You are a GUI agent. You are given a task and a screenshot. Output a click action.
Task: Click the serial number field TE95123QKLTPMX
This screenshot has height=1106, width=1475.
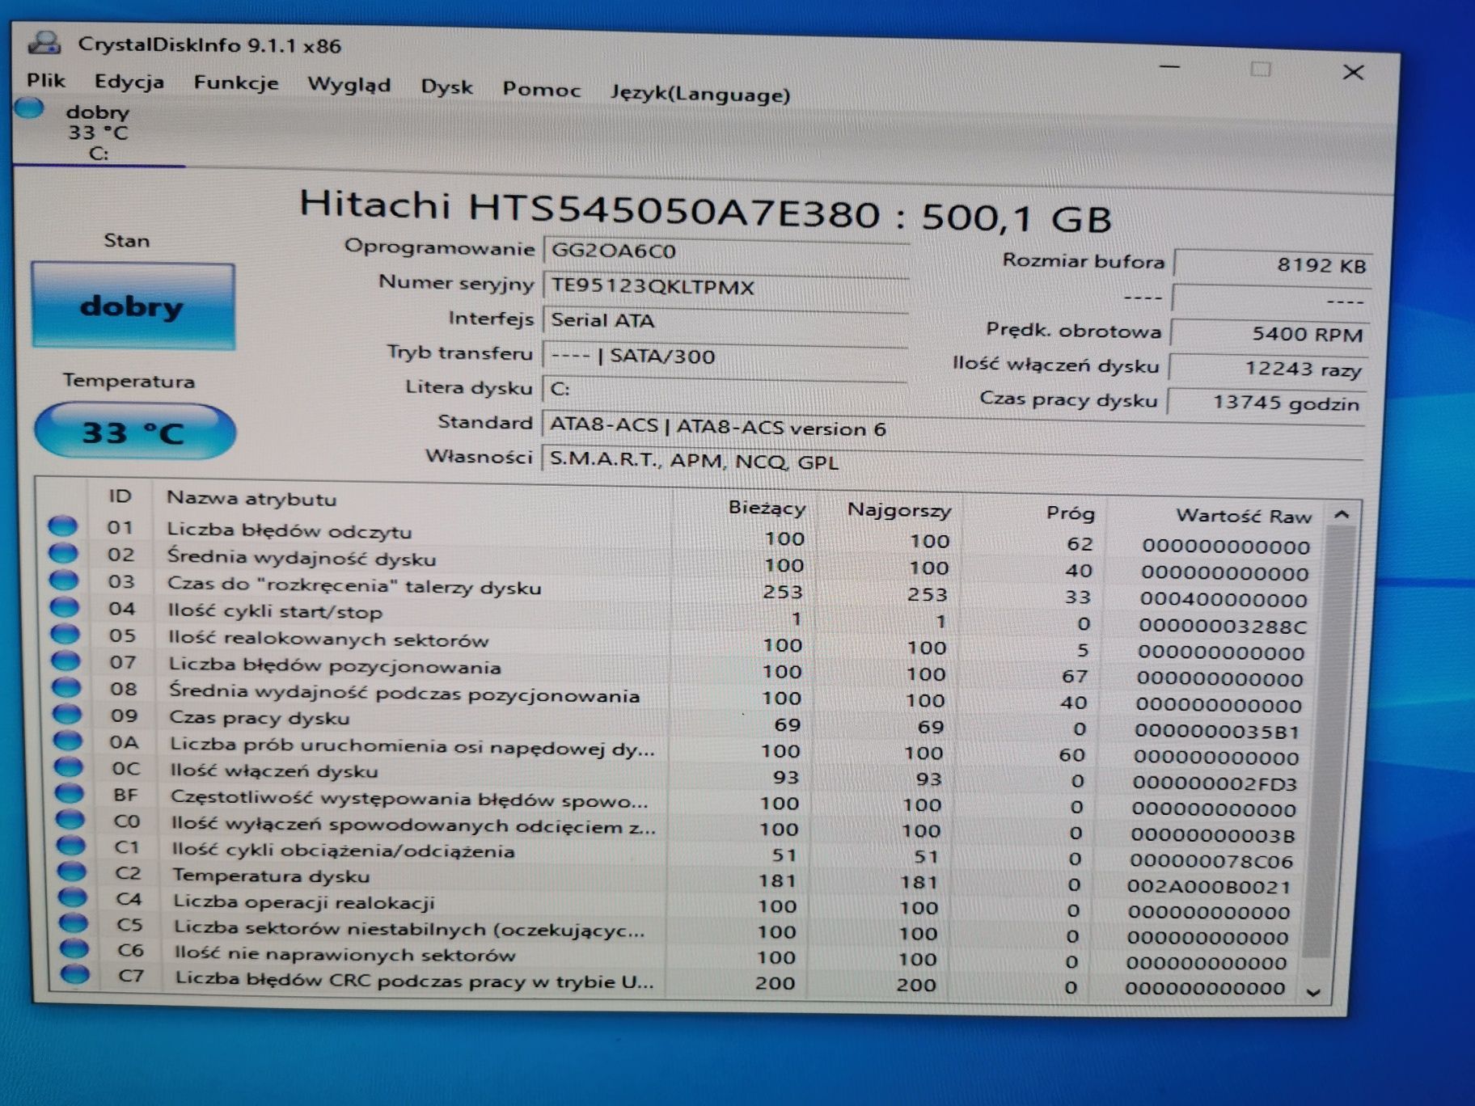point(725,286)
